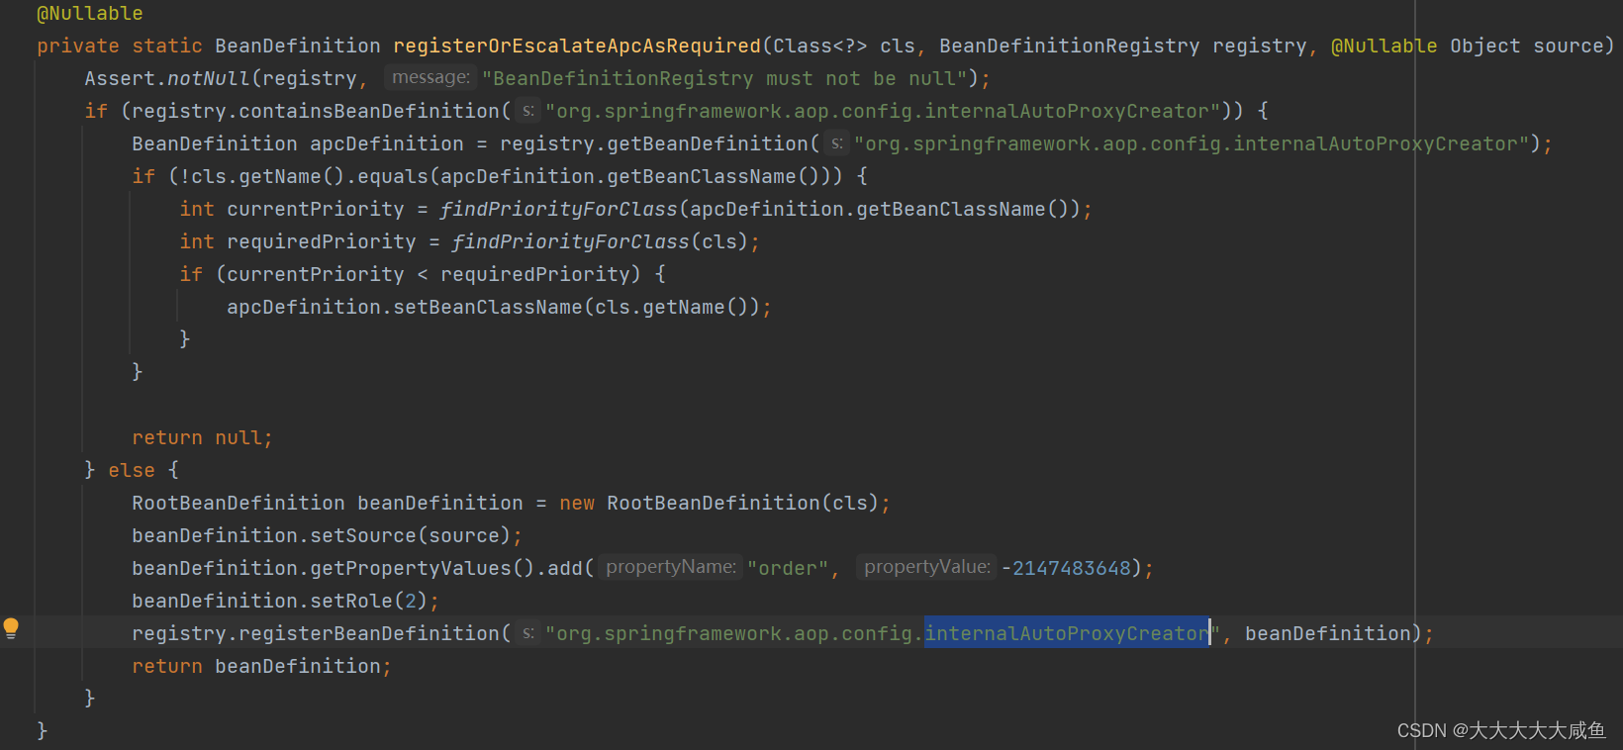The height and width of the screenshot is (750, 1623).
Task: Click the apcDefinition variable declaration
Action: click(x=387, y=144)
